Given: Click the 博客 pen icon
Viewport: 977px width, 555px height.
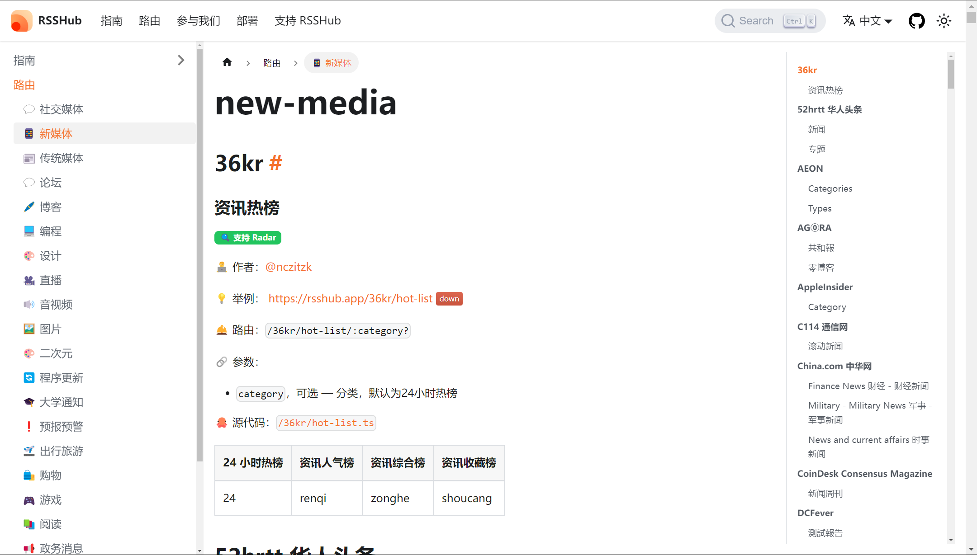Looking at the screenshot, I should click(29, 207).
